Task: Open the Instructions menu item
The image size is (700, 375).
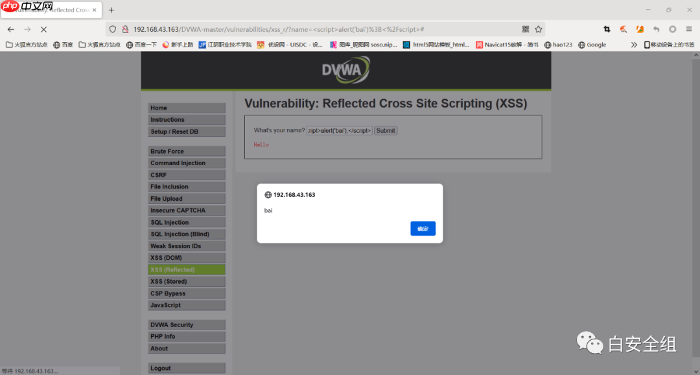Action: click(187, 120)
